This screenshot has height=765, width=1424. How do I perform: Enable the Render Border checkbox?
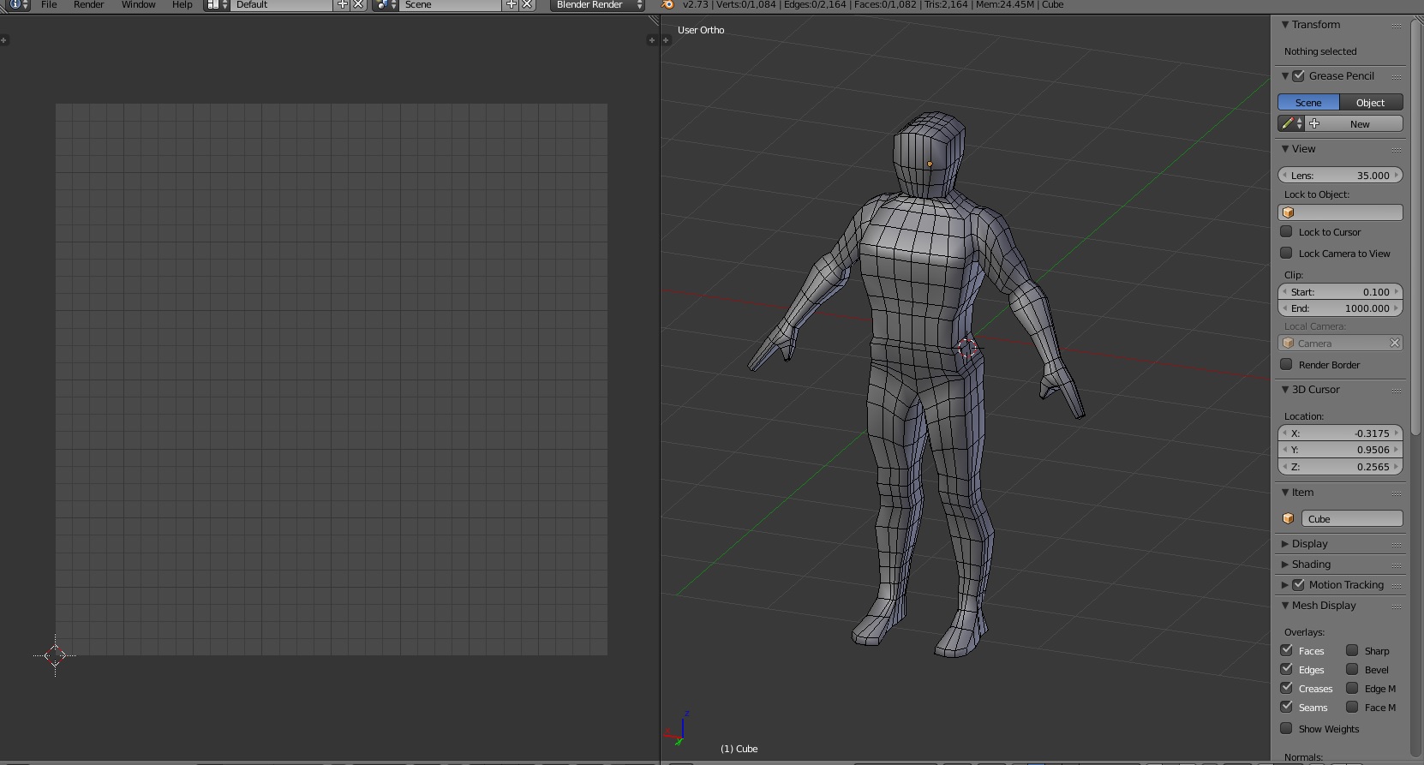(x=1286, y=365)
